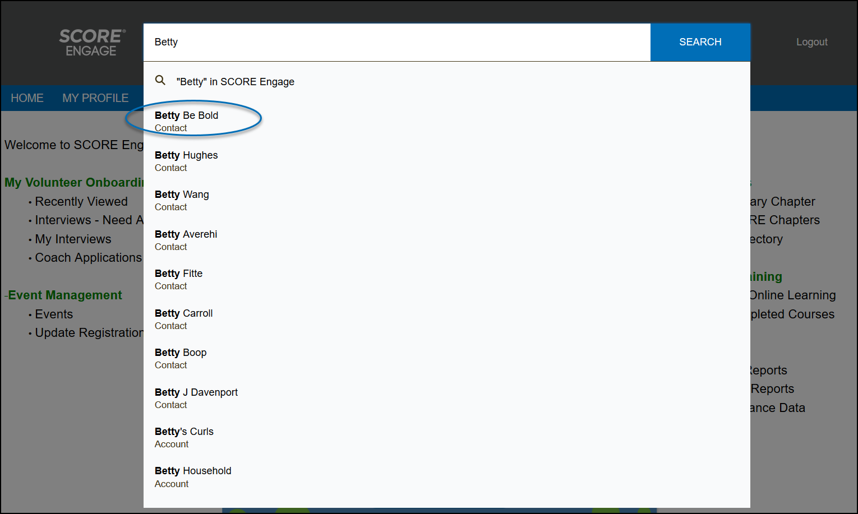The image size is (858, 514).
Task: Select Betty Be Bold contact result
Action: [x=447, y=121]
